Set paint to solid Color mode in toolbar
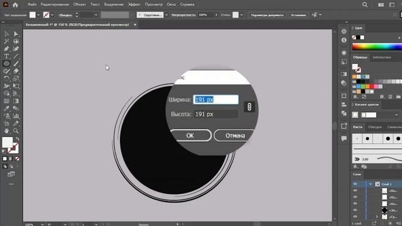 pyautogui.click(x=5, y=159)
